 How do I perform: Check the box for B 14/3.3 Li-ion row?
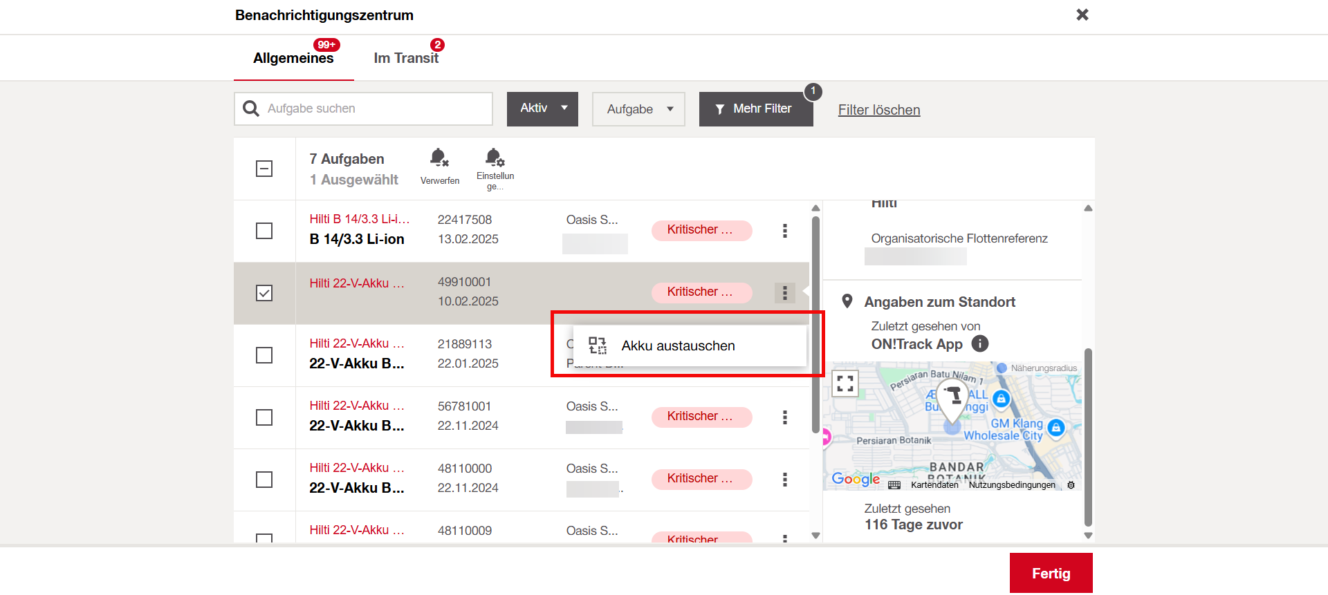[264, 231]
